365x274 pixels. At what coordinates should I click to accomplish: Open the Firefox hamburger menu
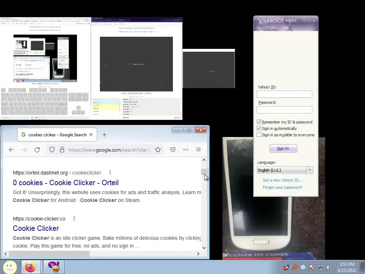coord(198,149)
